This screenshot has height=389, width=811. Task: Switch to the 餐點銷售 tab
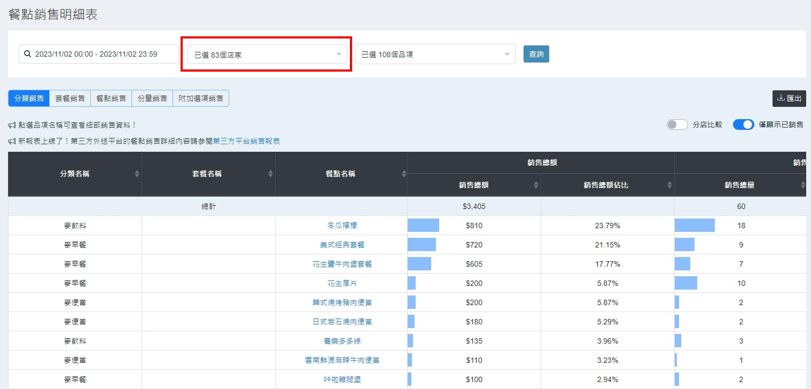[x=111, y=98]
